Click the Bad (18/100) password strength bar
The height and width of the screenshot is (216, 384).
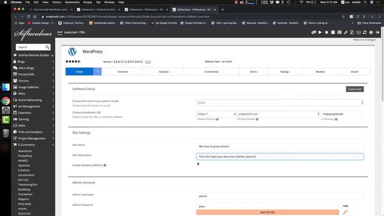click(x=268, y=212)
